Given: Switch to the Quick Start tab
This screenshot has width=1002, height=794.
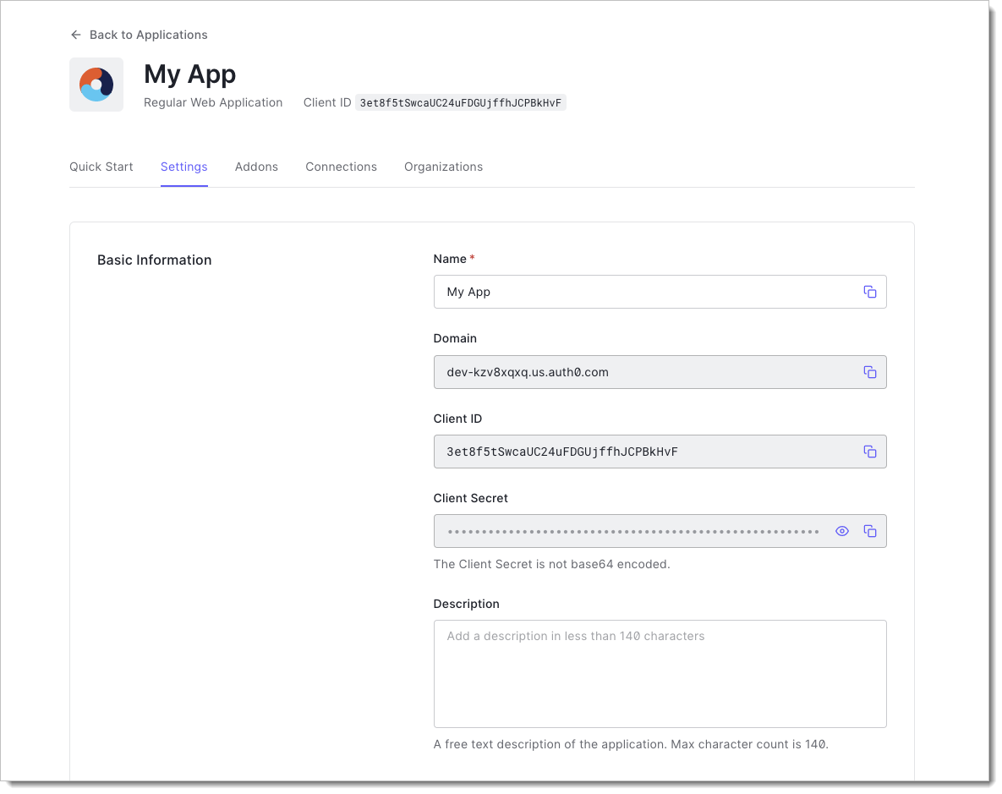Looking at the screenshot, I should point(101,167).
